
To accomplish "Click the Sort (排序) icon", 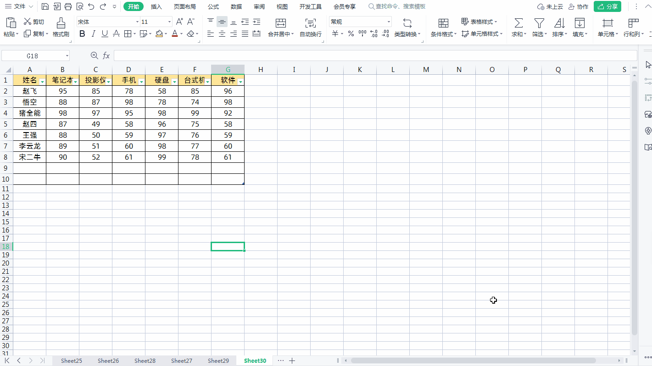I will (x=559, y=23).
